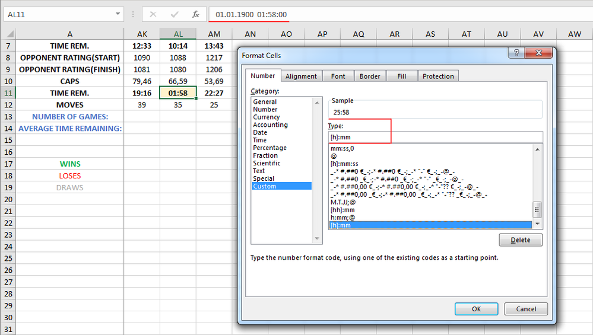This screenshot has width=593, height=335.
Task: Click the format list scroll down arrow
Action: click(x=537, y=224)
